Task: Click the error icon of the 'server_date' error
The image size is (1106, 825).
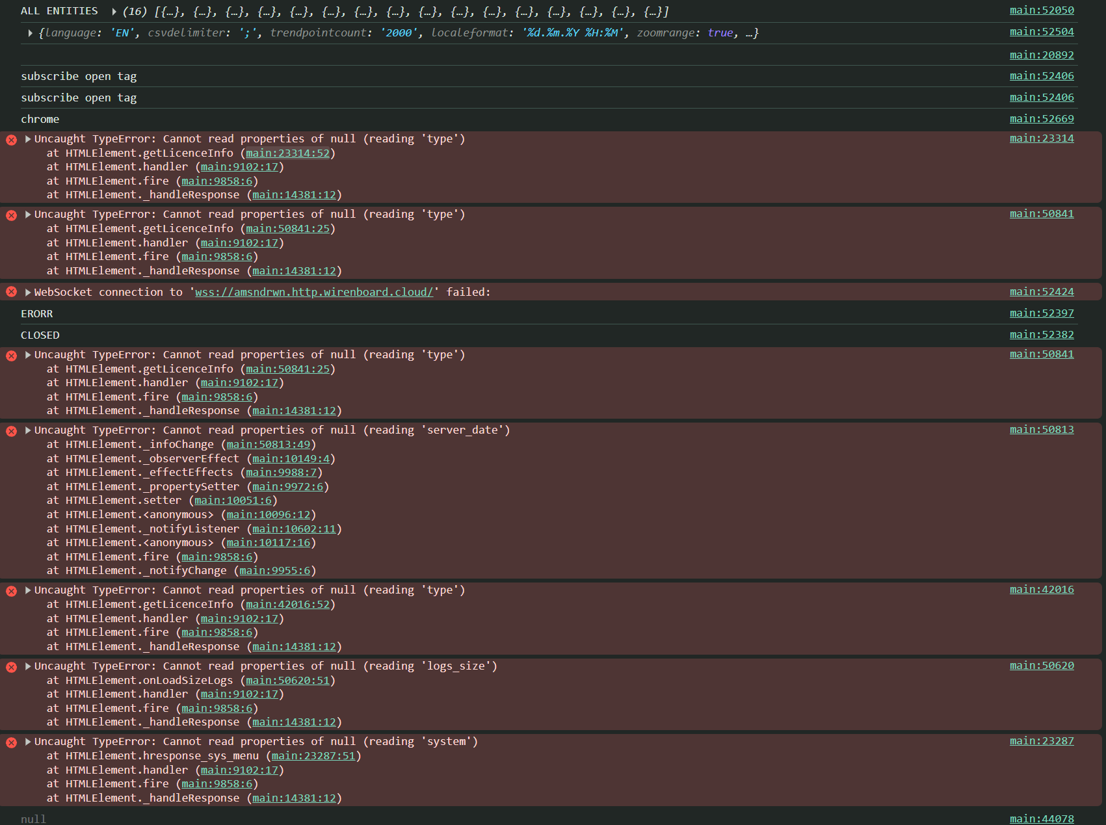Action: point(11,430)
